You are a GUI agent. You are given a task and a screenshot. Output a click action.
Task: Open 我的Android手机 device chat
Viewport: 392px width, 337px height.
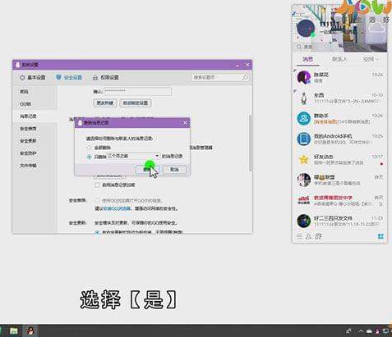[x=339, y=139]
